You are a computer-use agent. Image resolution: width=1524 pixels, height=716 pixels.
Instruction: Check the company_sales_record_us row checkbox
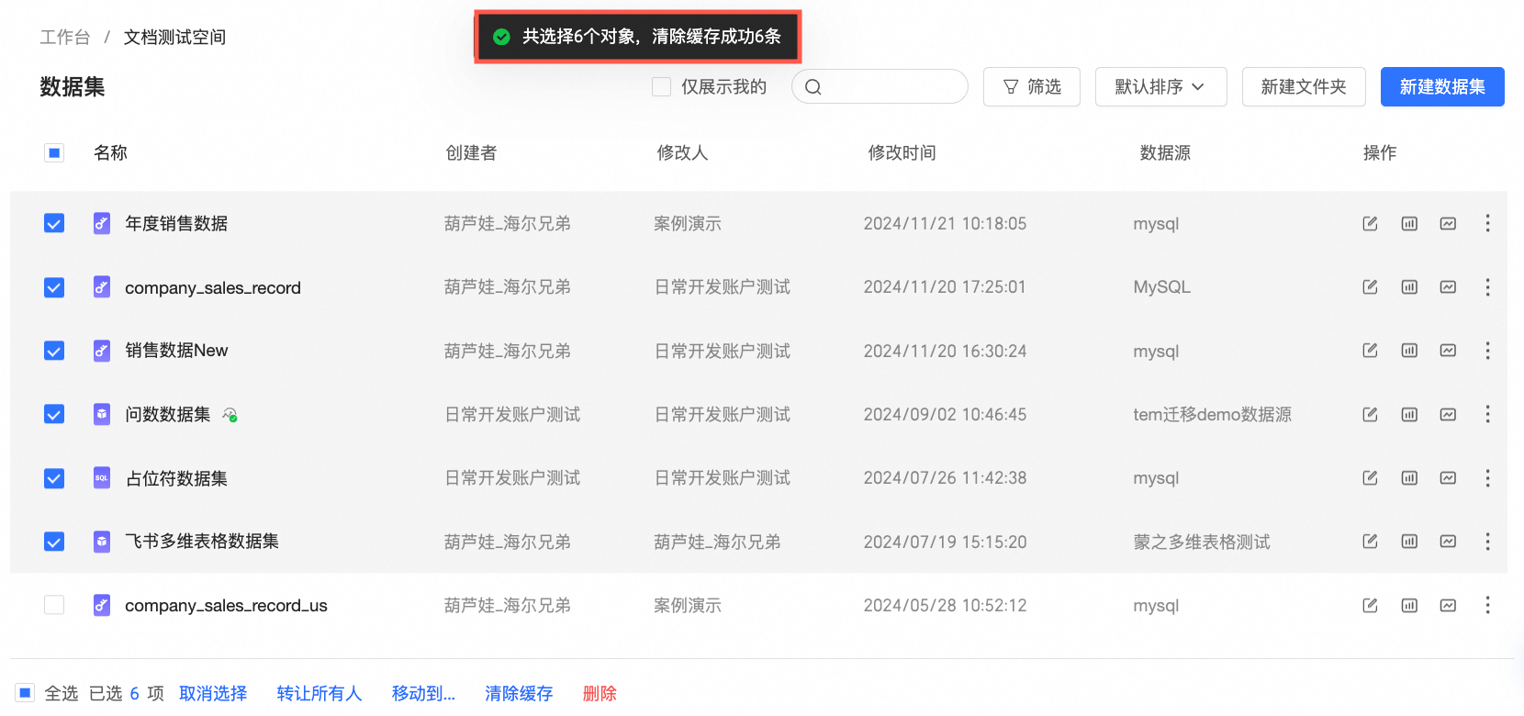pos(54,605)
